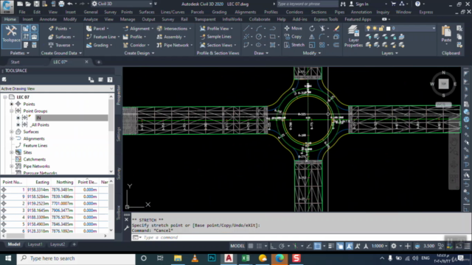472x265 pixels.
Task: Select the Stretch tool in Modify panel
Action: point(294,45)
